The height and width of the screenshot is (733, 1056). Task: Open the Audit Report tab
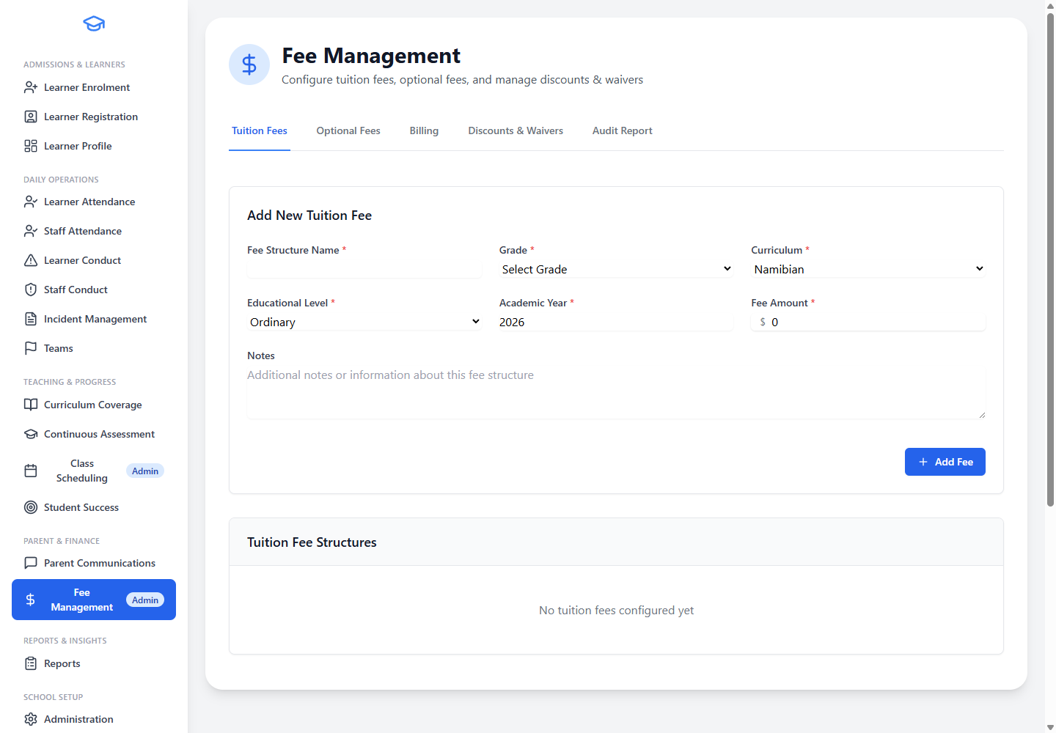click(622, 130)
